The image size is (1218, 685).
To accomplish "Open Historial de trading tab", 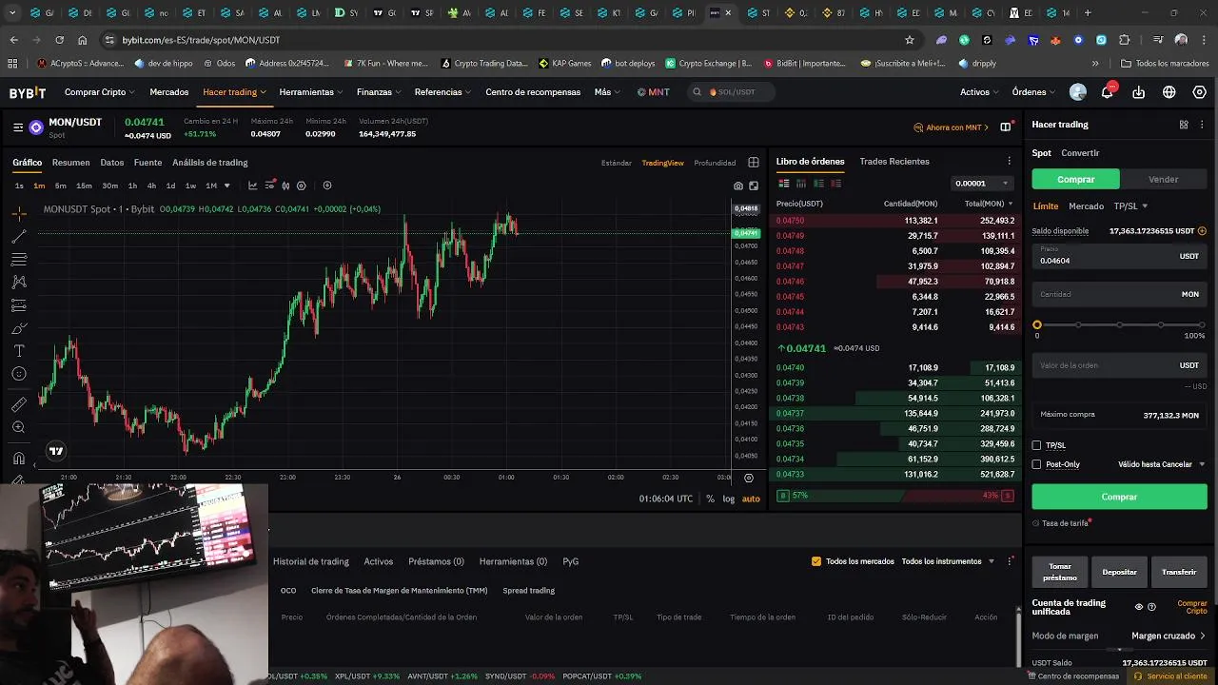I will [x=311, y=561].
